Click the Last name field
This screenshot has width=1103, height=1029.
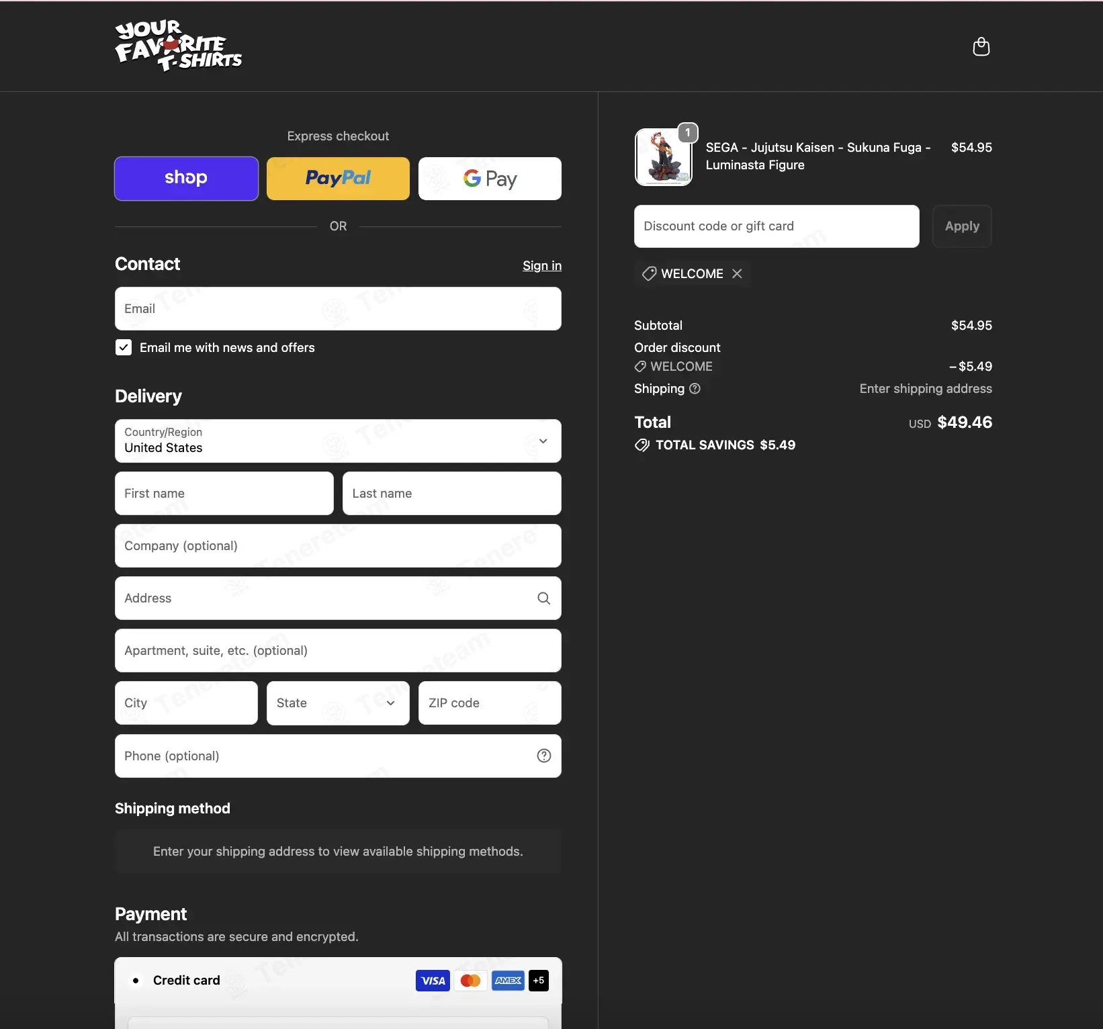pos(452,494)
